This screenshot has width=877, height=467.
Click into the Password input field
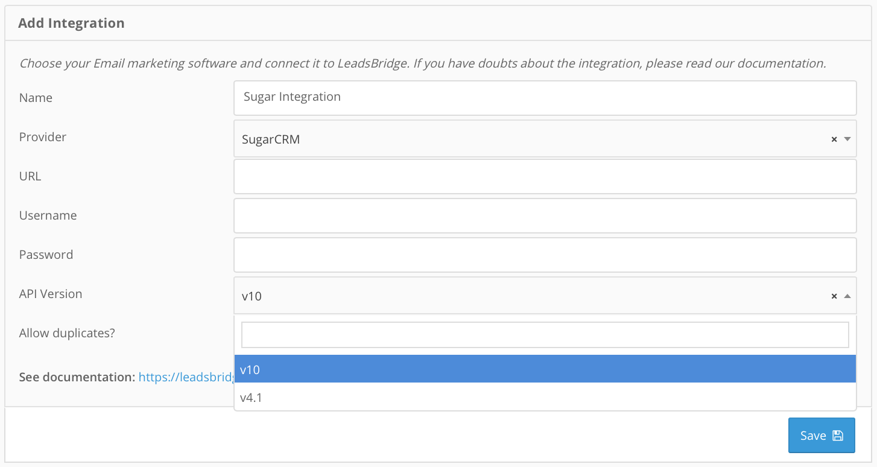pos(545,255)
